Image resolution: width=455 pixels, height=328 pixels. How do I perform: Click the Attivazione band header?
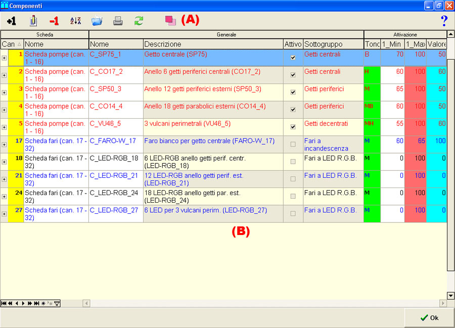pos(405,34)
